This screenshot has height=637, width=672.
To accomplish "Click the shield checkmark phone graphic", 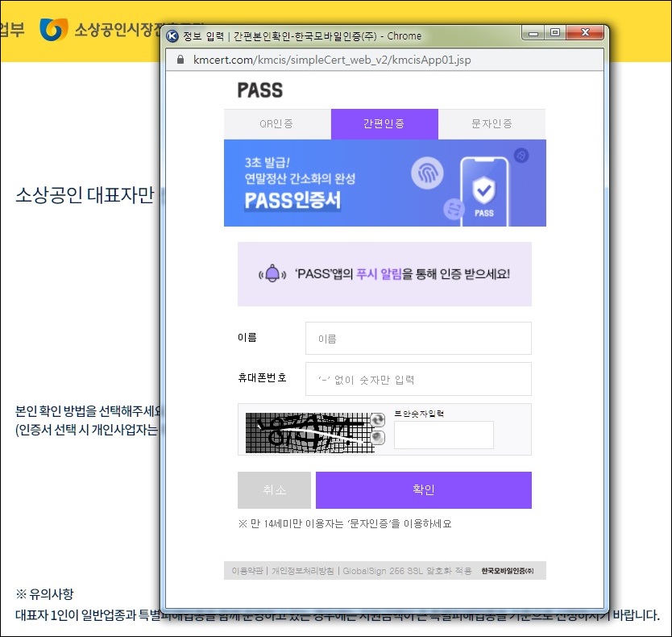I will [x=484, y=192].
